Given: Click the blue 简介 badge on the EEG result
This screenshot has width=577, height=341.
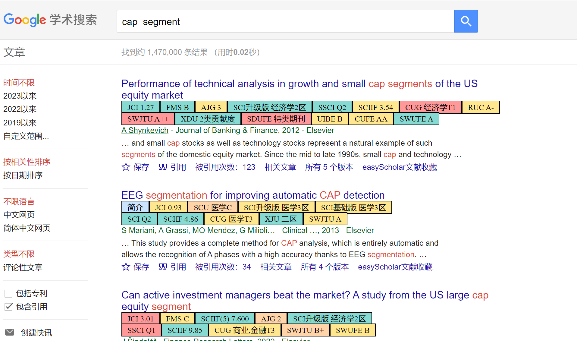Looking at the screenshot, I should pos(135,207).
